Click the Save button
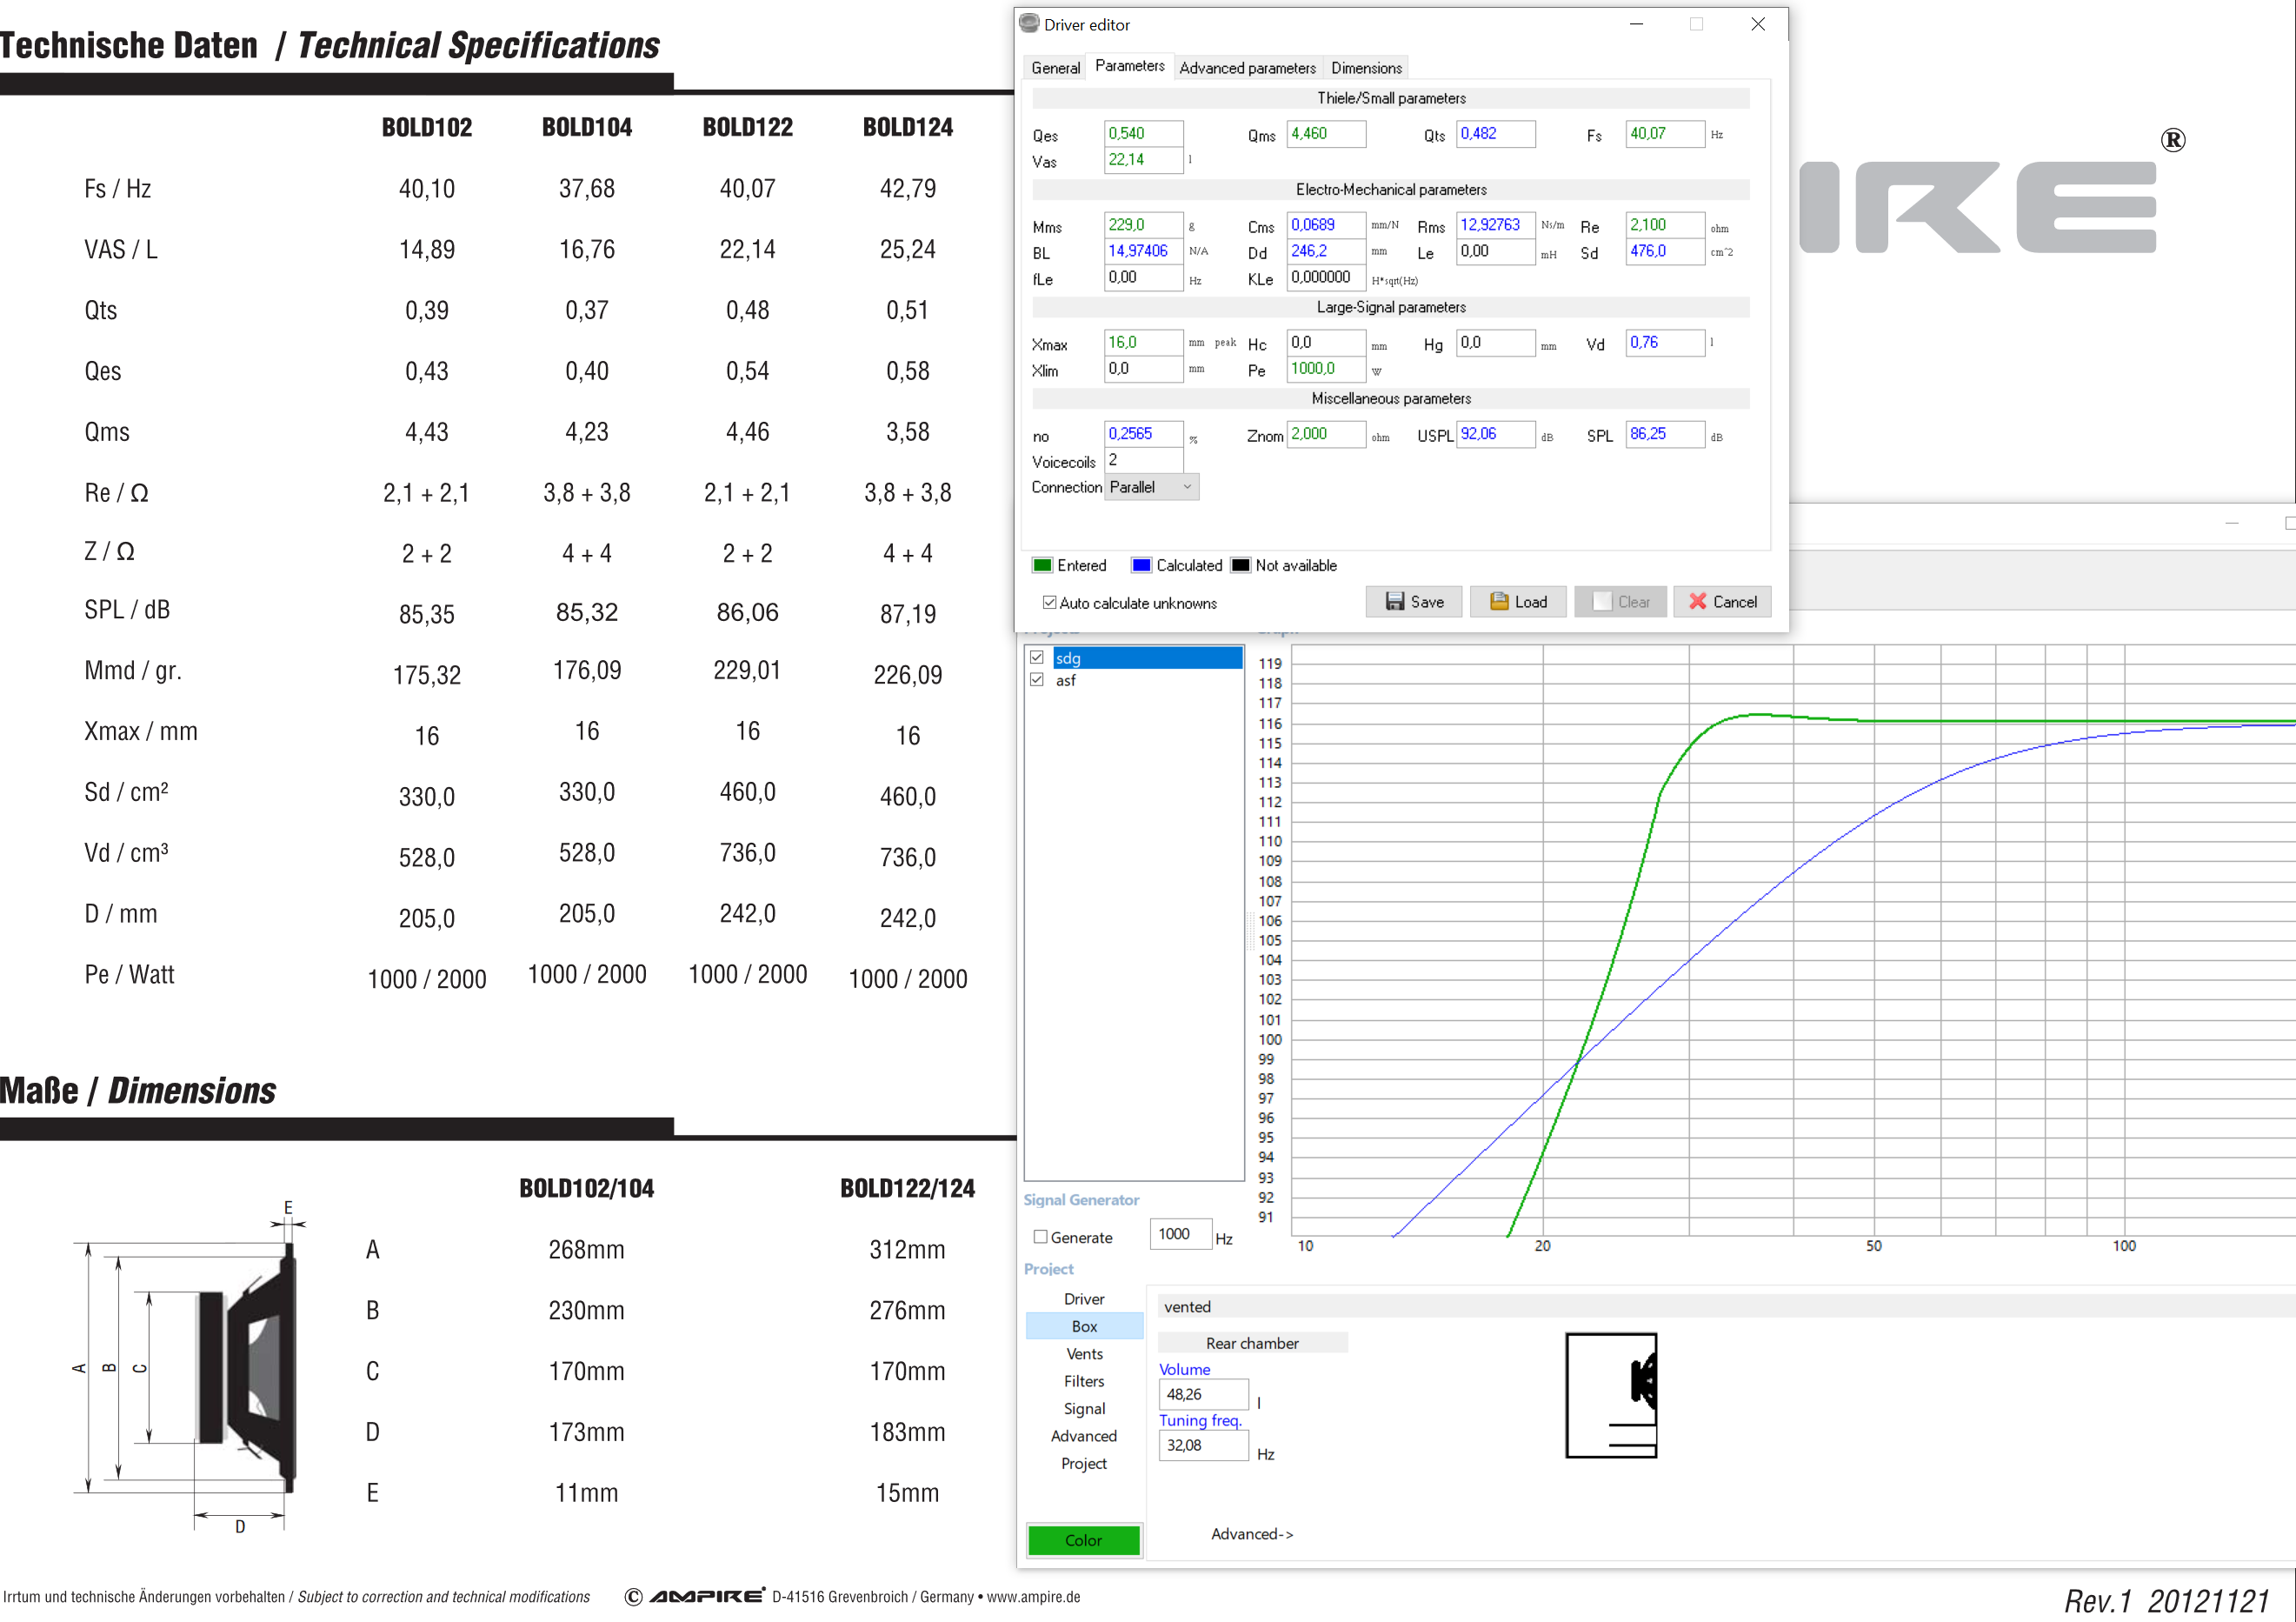Viewport: 2296px width, 1622px height. (x=1413, y=601)
